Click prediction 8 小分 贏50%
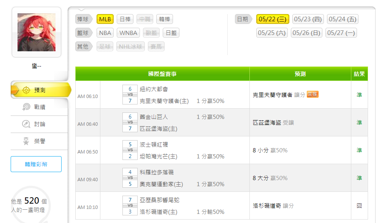This screenshot has width=384, height=223. tap(270, 150)
